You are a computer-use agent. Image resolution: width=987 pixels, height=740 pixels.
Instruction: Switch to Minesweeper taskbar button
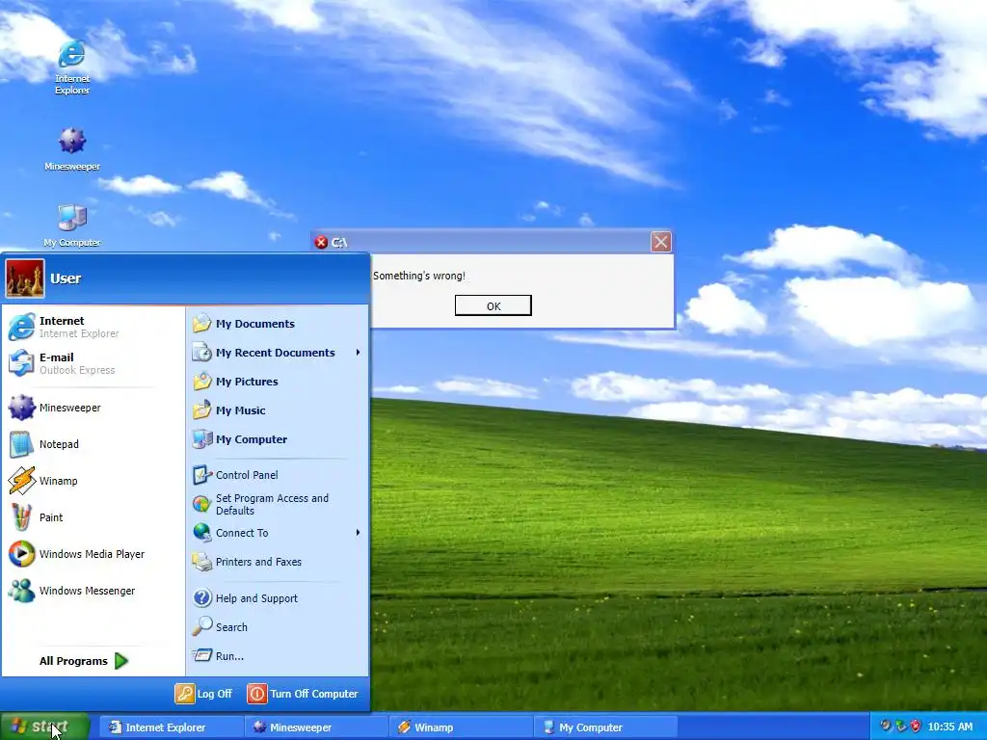[316, 727]
